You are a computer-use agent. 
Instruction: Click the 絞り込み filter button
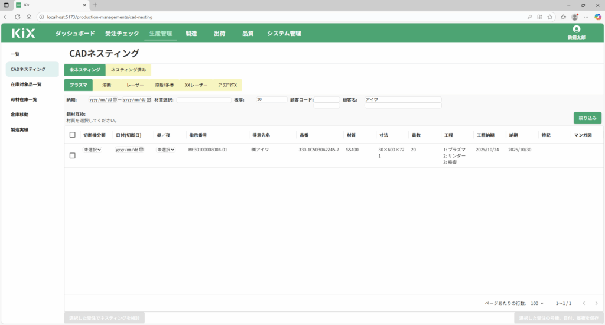[x=587, y=118]
